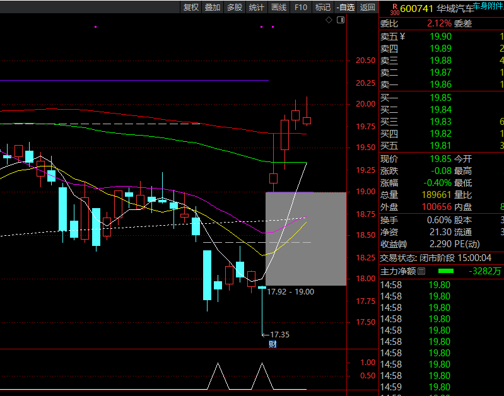This screenshot has width=504, height=396.
Task: Click 买三 price 19.83
Action: 441,122
